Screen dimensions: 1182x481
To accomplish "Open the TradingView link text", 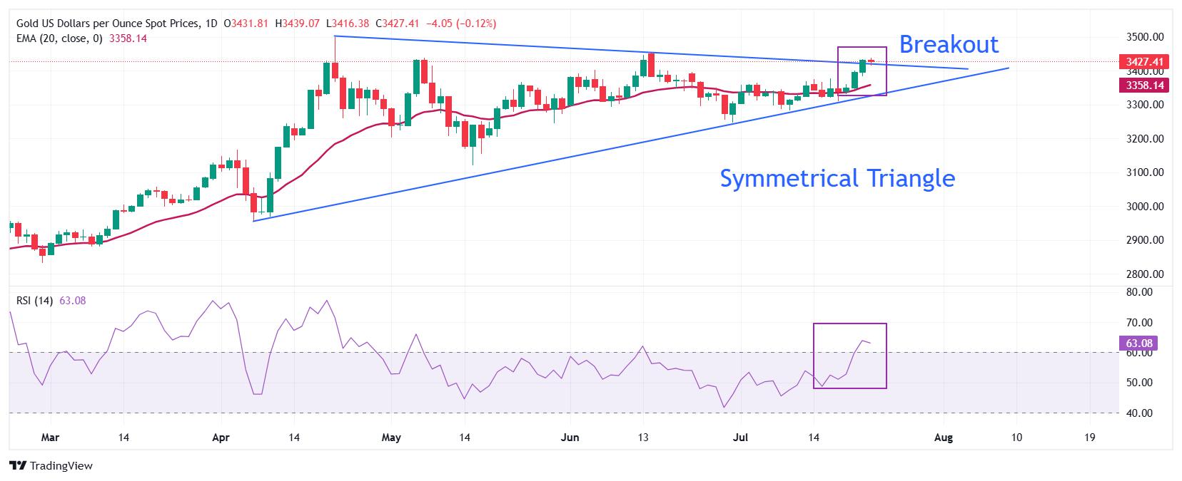I will pos(61,465).
